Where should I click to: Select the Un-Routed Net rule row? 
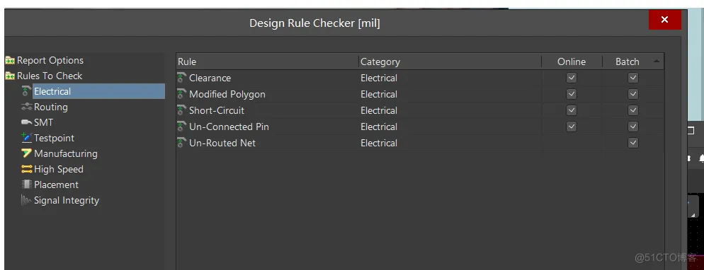(420, 143)
